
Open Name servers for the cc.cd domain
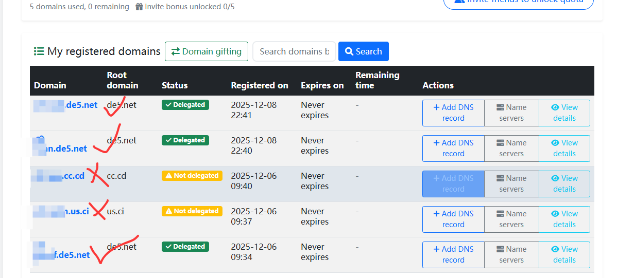511,183
